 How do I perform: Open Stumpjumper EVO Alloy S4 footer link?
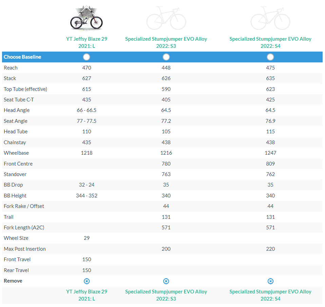(270, 295)
